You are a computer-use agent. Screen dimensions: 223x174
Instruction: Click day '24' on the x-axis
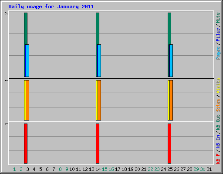163,169
